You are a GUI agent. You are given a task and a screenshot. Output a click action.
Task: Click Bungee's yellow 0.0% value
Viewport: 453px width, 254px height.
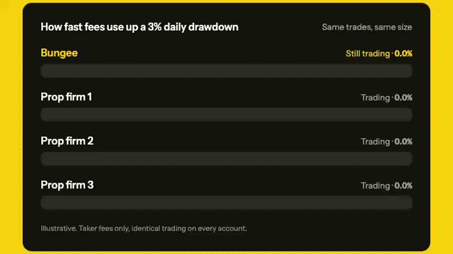403,54
